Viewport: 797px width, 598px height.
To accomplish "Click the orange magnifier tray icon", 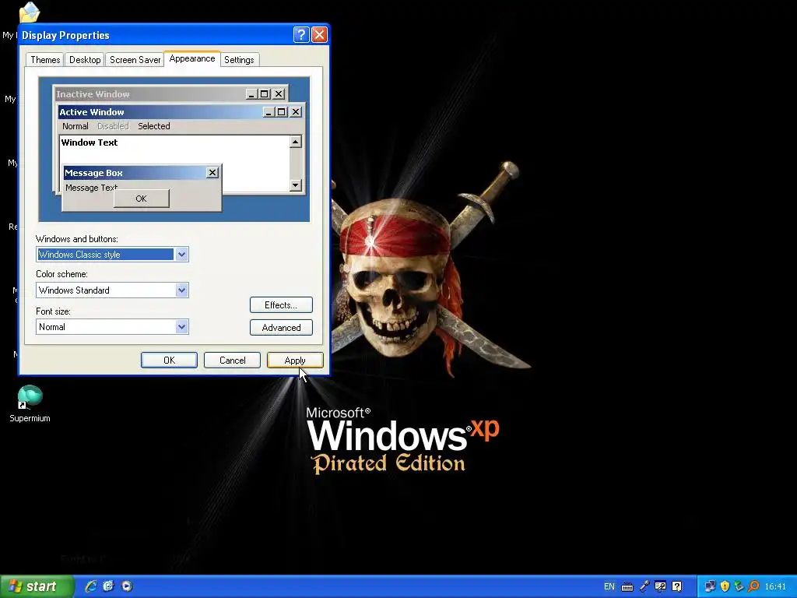I will [x=753, y=586].
